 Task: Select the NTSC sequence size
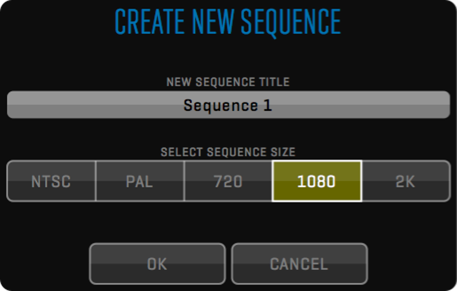pos(51,181)
